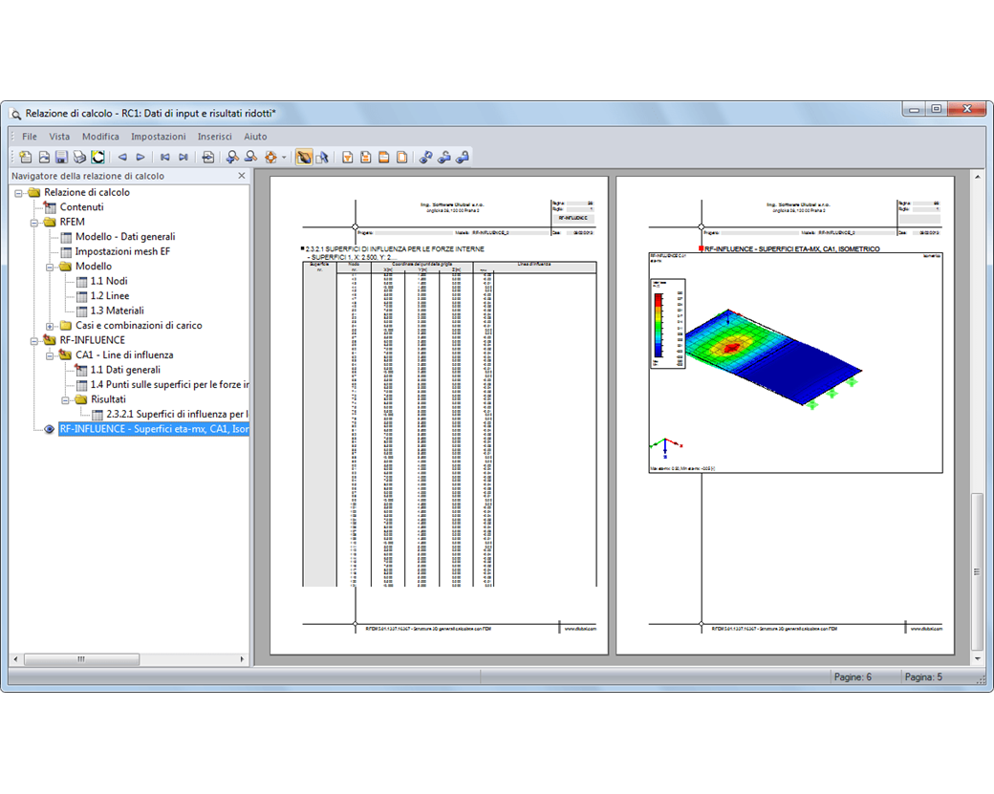Screen dimensions: 994x794
Task: Select Modello - Dati generali item
Action: (x=125, y=236)
